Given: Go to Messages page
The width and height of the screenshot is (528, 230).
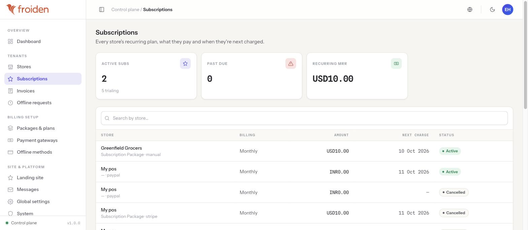Looking at the screenshot, I should coord(43,190).
